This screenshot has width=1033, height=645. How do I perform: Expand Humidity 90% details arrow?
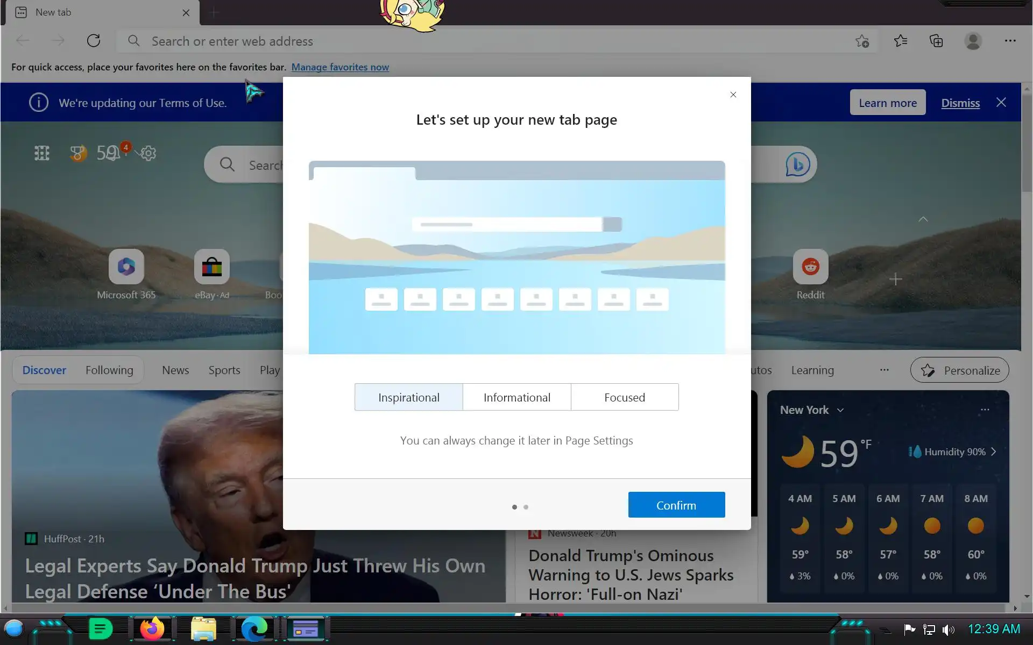994,452
